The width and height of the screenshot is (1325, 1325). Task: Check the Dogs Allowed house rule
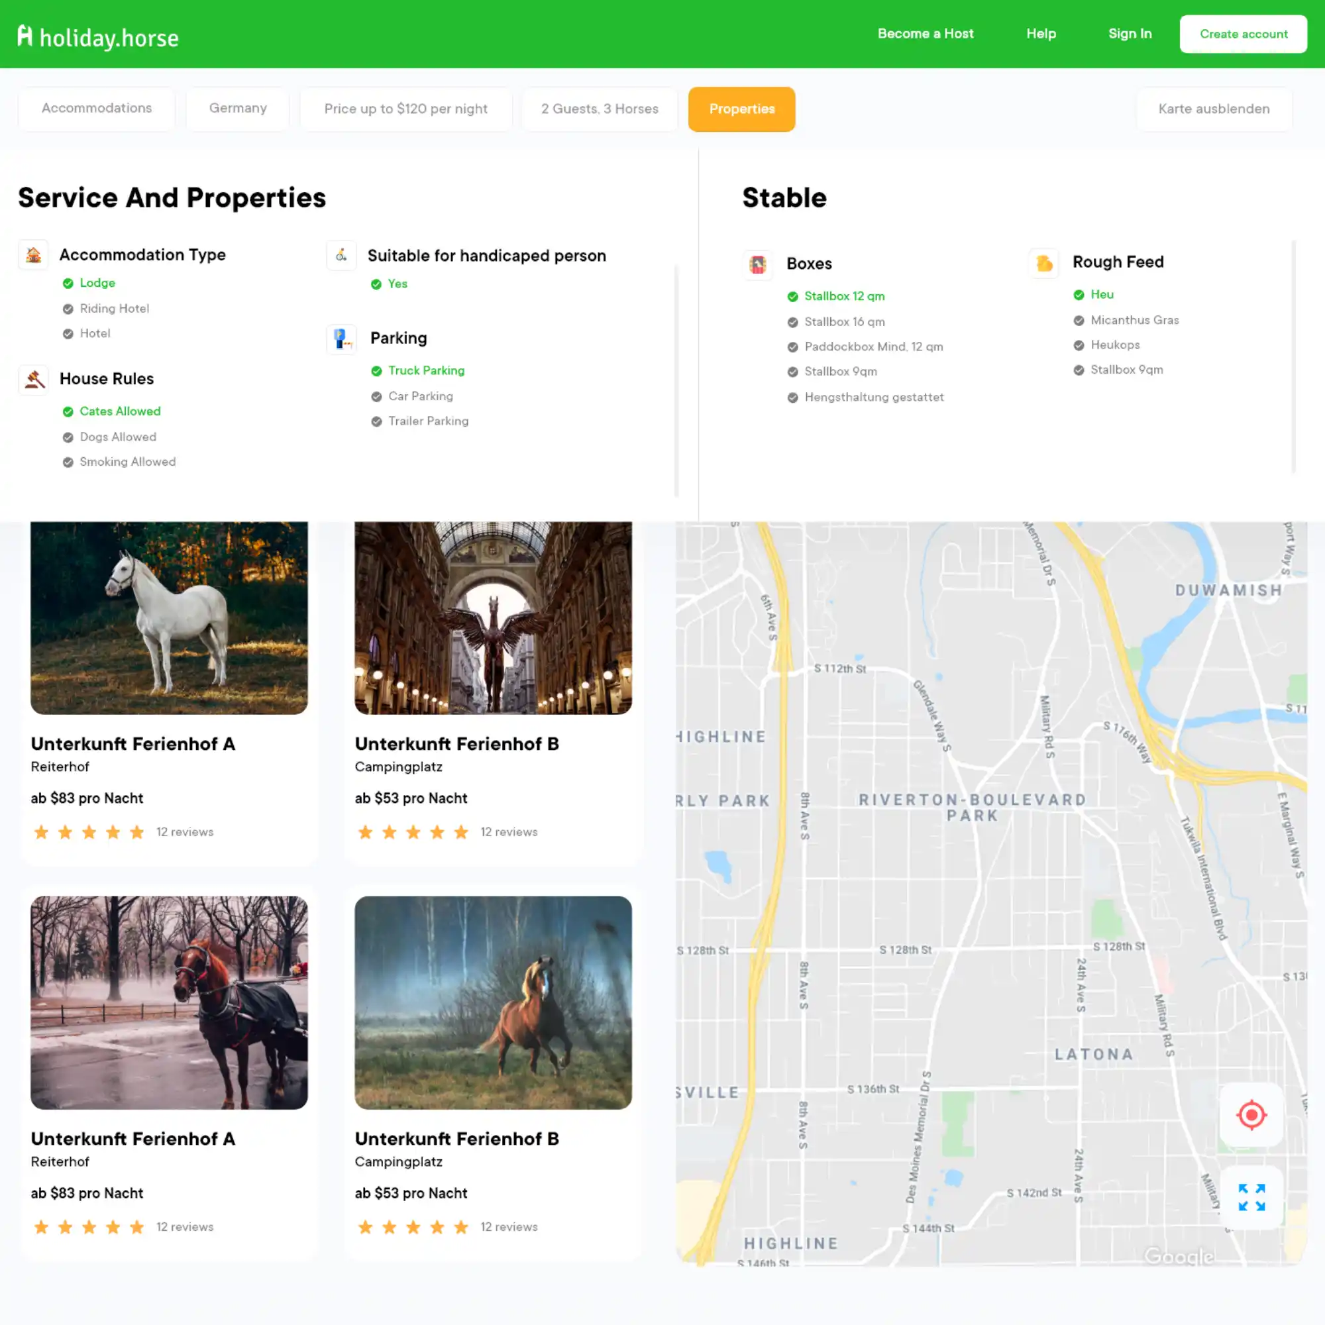[68, 437]
